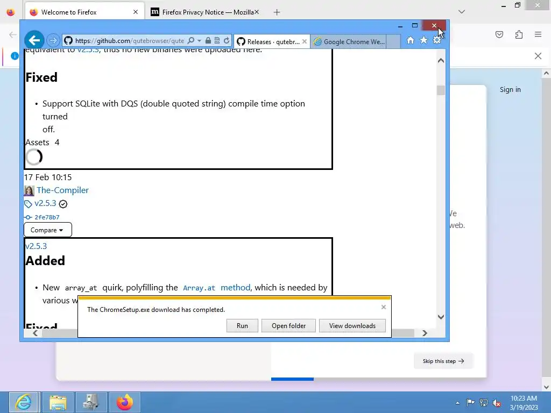
Task: Click Firefox back arrow behind IE window
Action: point(13,34)
